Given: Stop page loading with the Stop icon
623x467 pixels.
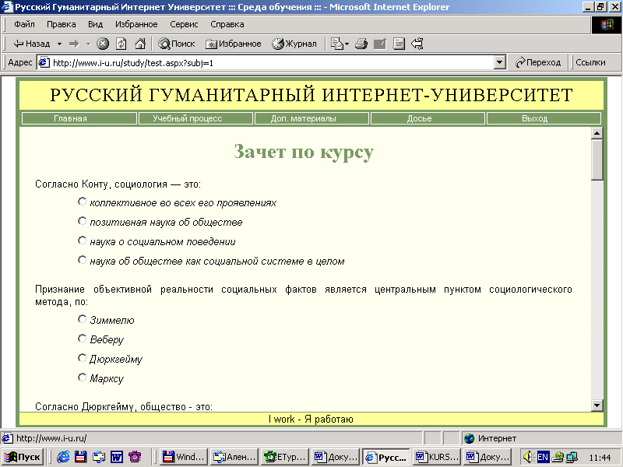Looking at the screenshot, I should coord(103,44).
